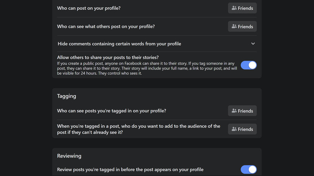Image resolution: width=314 pixels, height=176 pixels.
Task: Click the "Tagging" section heading
Action: point(66,96)
